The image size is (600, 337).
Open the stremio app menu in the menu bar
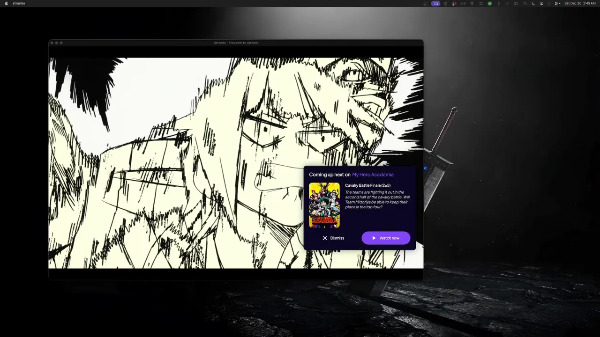pos(19,3)
